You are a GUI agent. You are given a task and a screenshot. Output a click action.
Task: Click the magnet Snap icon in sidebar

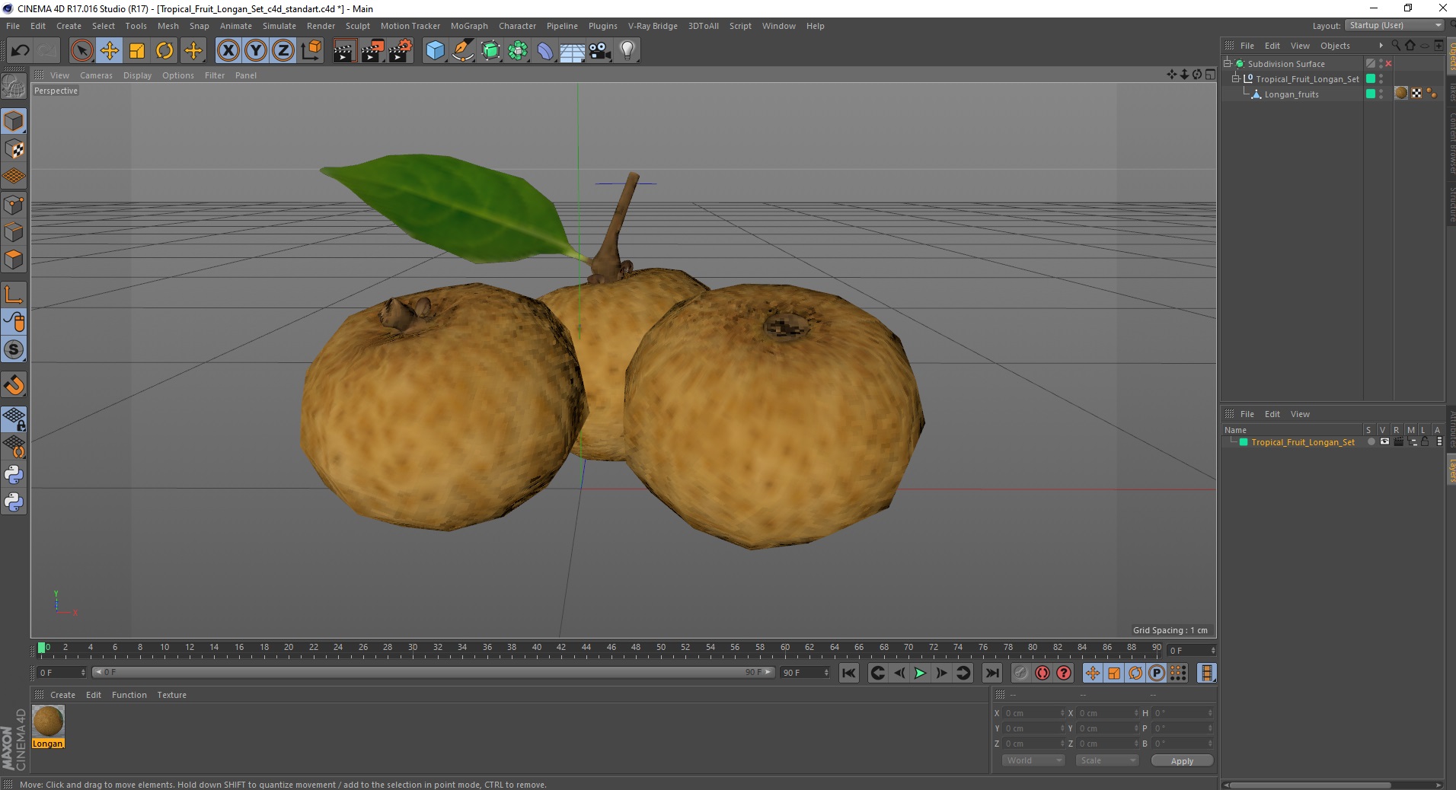pyautogui.click(x=14, y=385)
